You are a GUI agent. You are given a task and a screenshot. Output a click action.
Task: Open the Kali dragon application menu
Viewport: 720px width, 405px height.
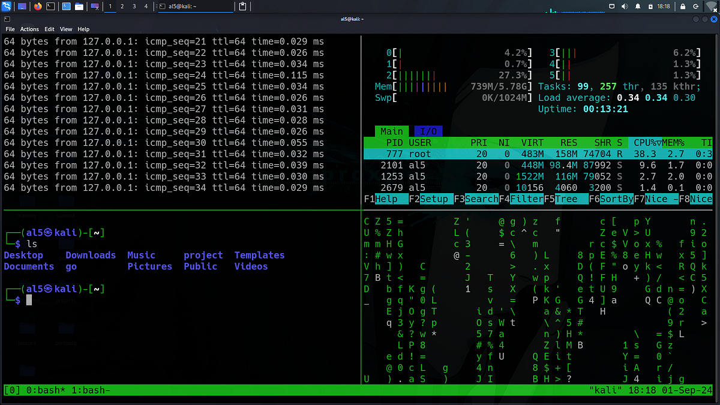pyautogui.click(x=7, y=7)
